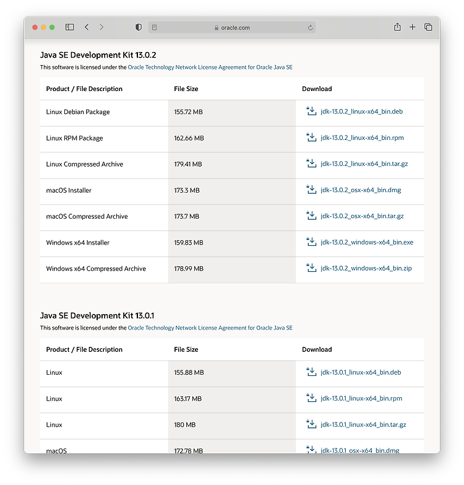
Task: Download jdk-13.0.2_linux-x64_bin.rpm
Action: point(362,138)
